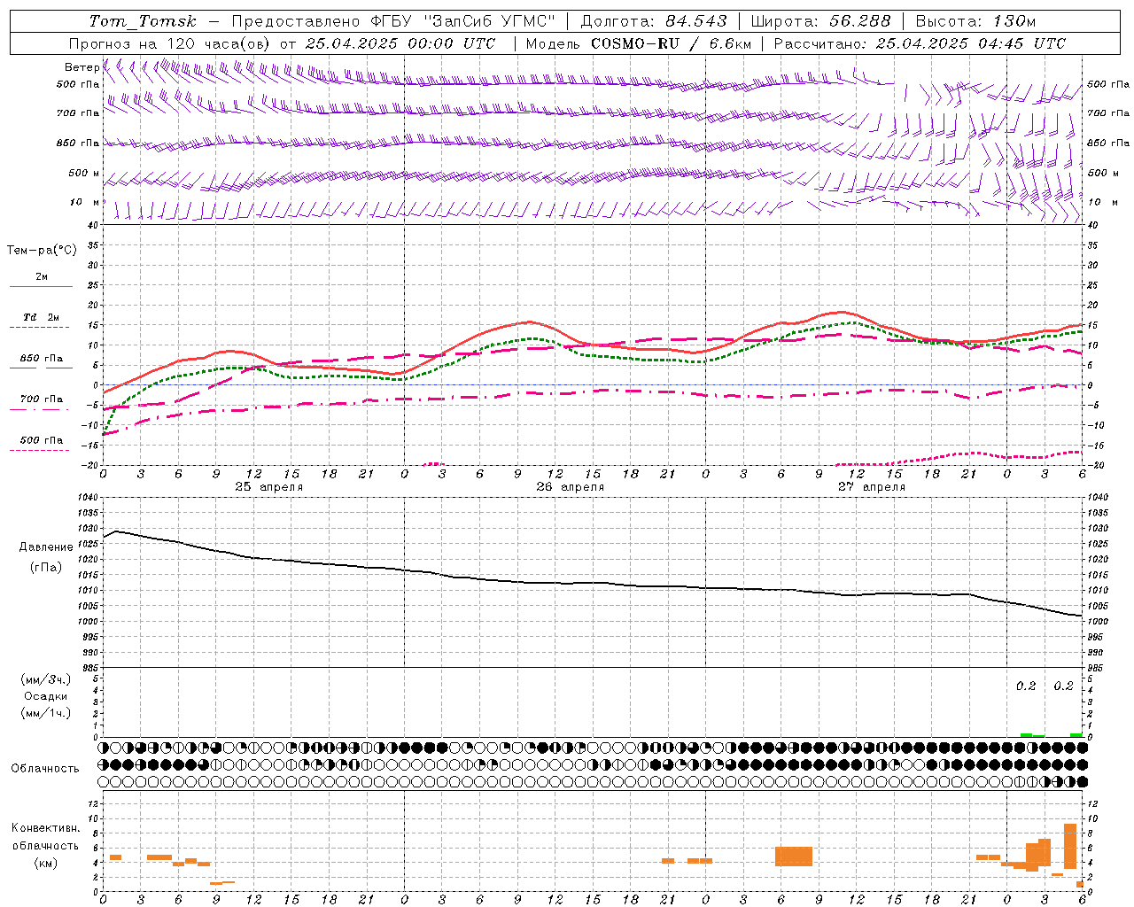The height and width of the screenshot is (907, 1134).
Task: Select the "ЗапСиб УГМС" provider text
Action: pyautogui.click(x=489, y=21)
